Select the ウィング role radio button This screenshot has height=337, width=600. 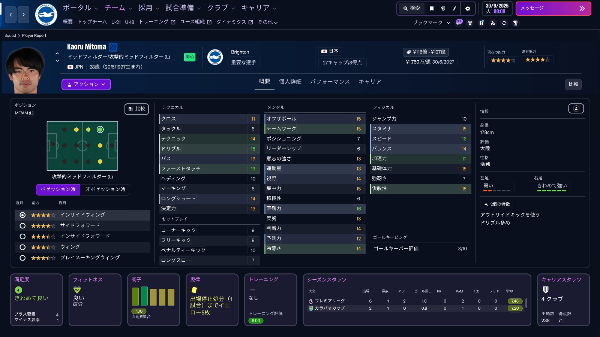[x=22, y=247]
